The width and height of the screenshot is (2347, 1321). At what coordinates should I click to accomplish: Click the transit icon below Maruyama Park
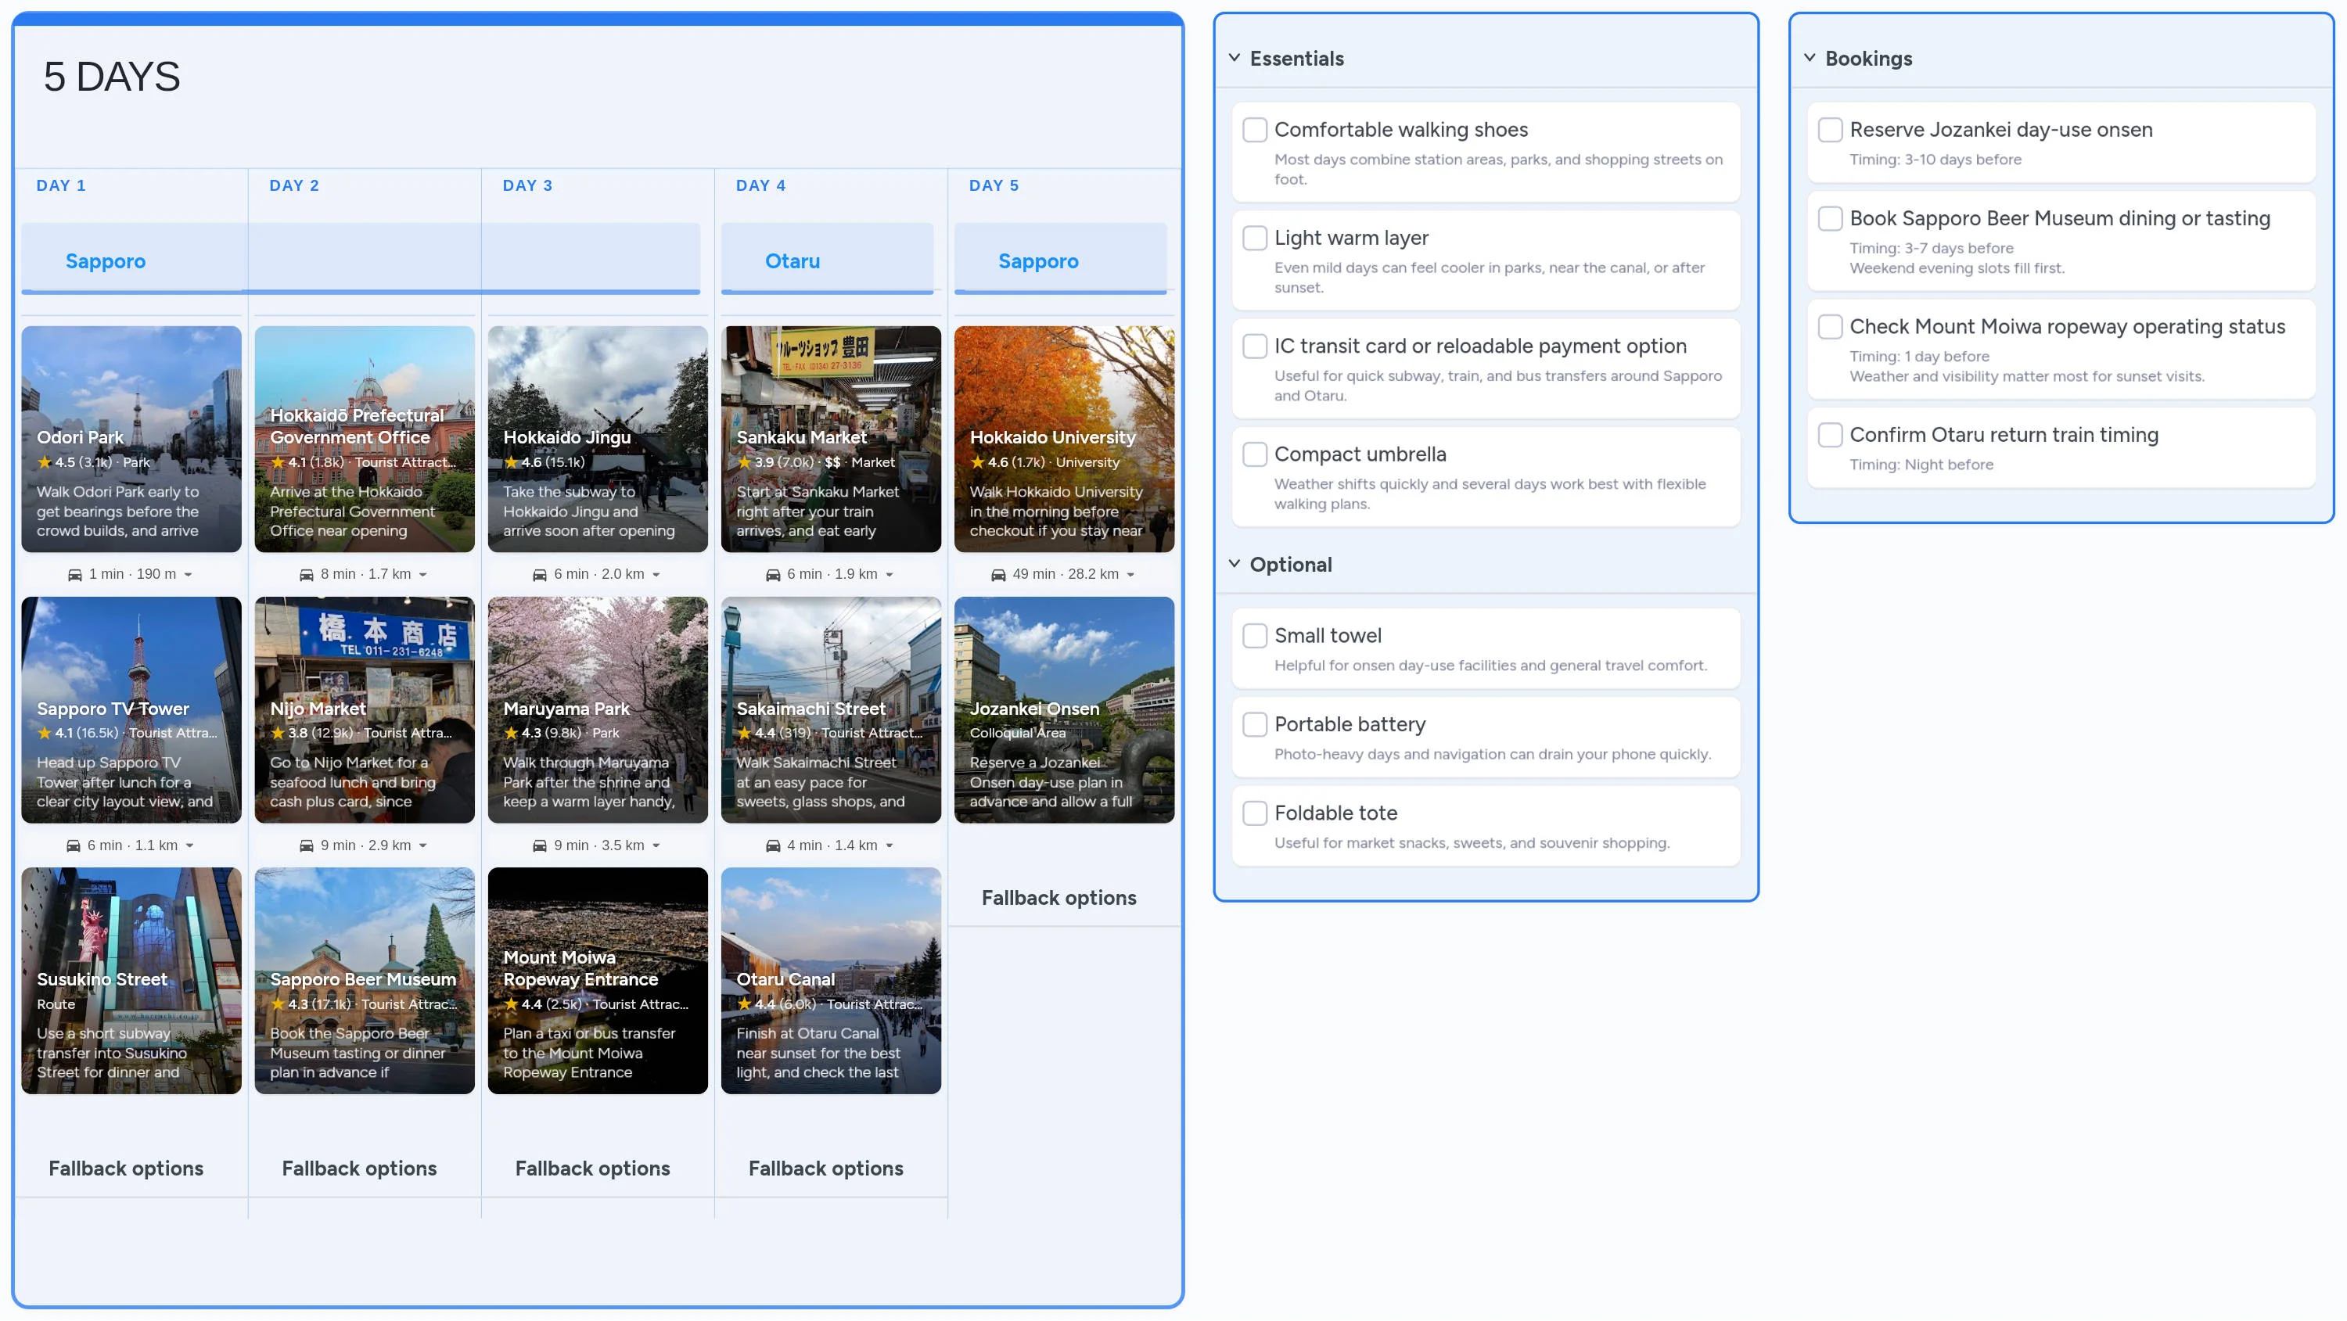point(539,845)
